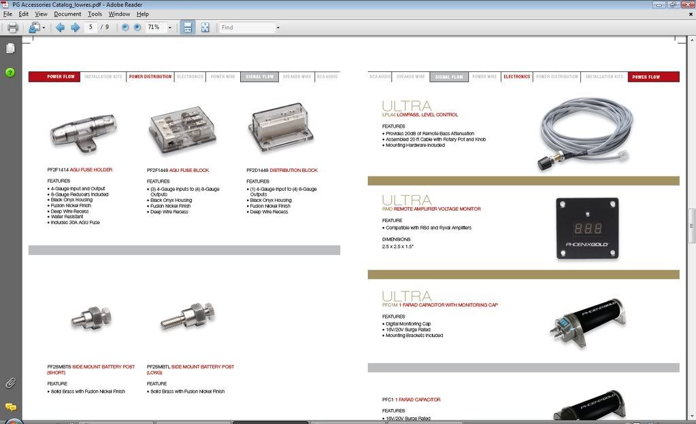Click the distribution block product image
Viewport: 696px width, 424px height.
tap(280, 128)
